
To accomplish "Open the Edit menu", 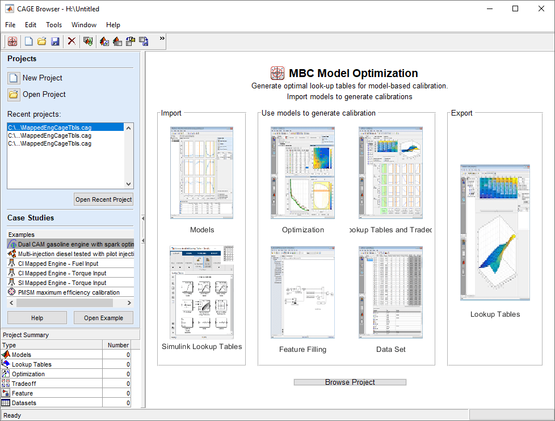I will [x=31, y=25].
